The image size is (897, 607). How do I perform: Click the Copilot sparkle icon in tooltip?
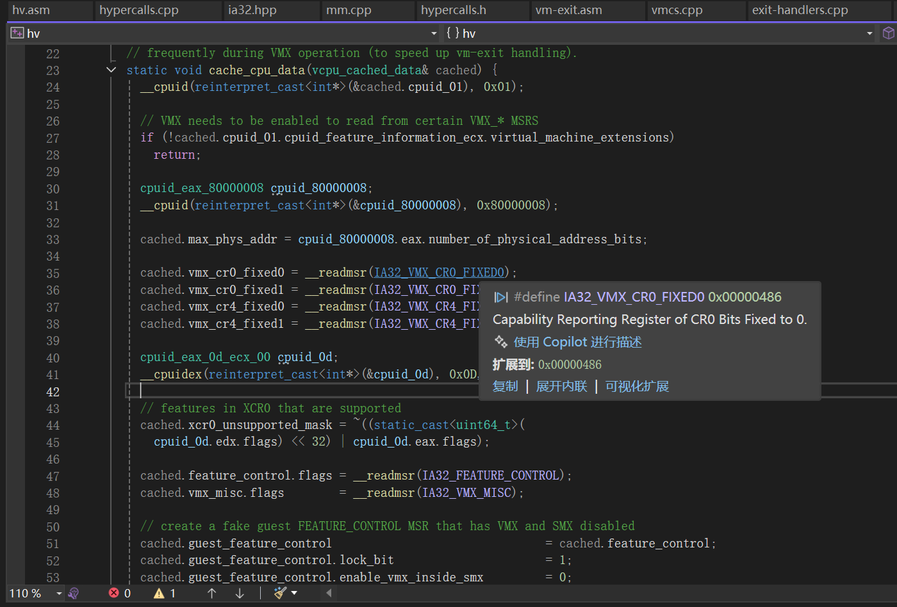point(501,342)
